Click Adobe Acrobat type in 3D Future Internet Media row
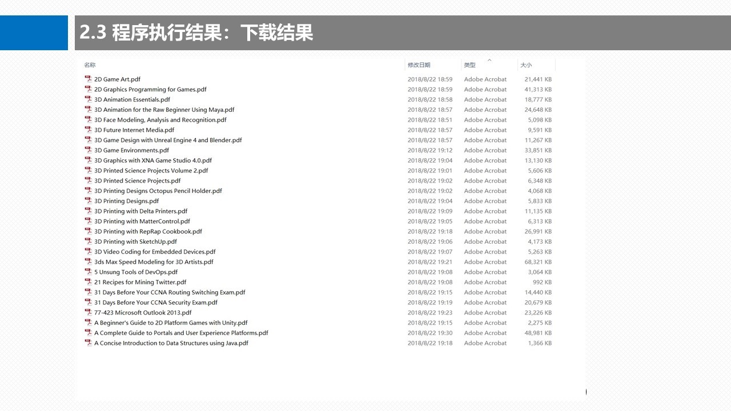Screen dimensions: 731x411 point(485,130)
